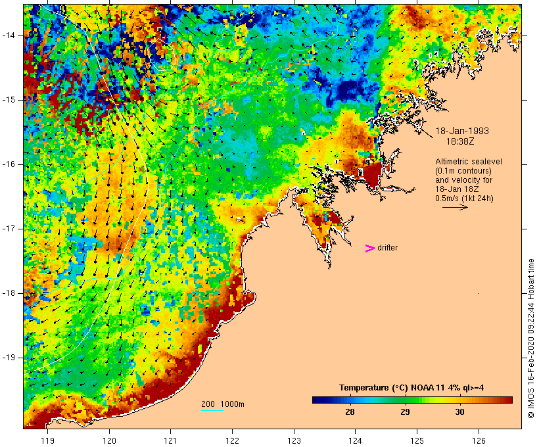539x447 pixels.
Task: Click the latitude label -14
Action: coord(9,35)
